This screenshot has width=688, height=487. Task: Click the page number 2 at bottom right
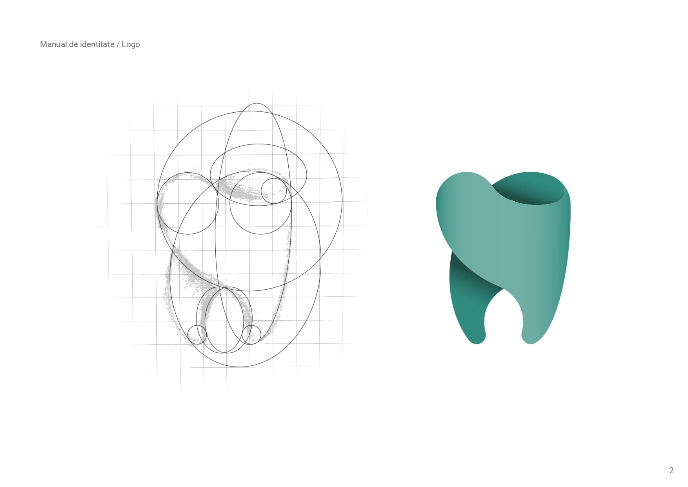(x=672, y=469)
